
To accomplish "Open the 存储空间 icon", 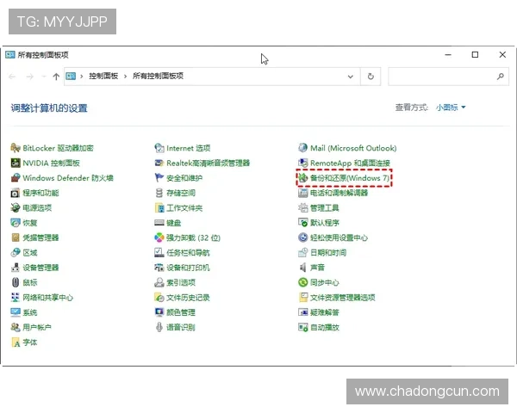I will 159,193.
